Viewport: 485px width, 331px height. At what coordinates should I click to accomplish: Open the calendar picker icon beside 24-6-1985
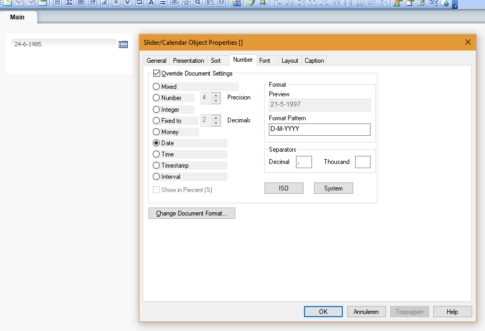(123, 45)
